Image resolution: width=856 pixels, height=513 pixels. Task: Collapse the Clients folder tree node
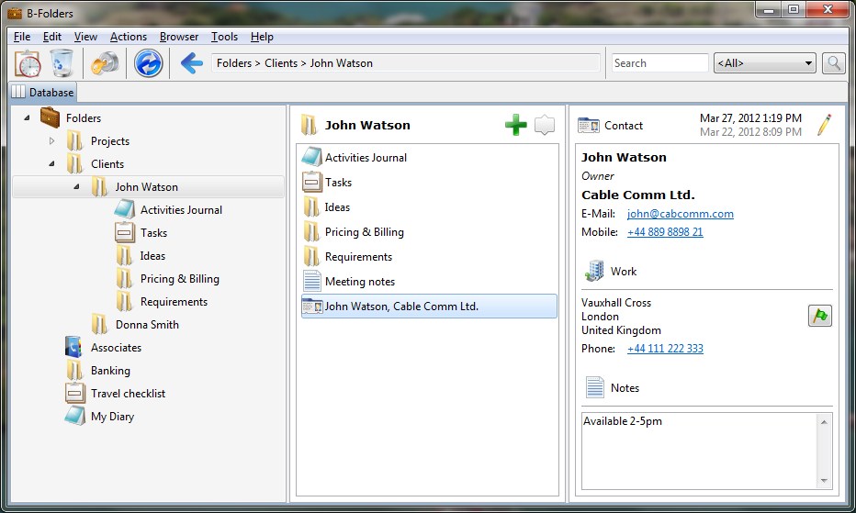pyautogui.click(x=52, y=164)
